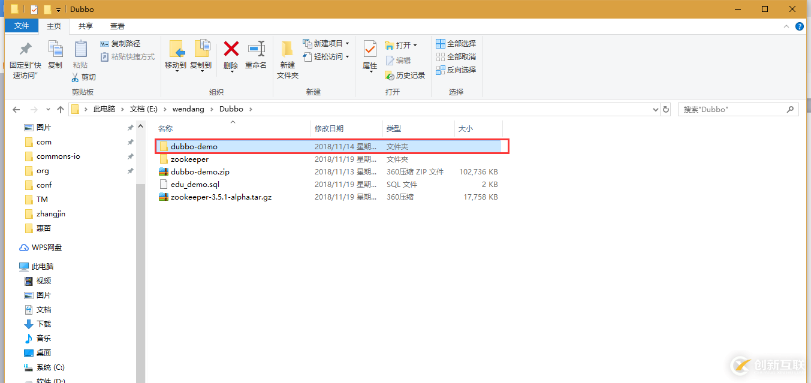Expand the 新建项目 dropdown arrow
Viewport: 811px width, 383px height.
pyautogui.click(x=347, y=43)
